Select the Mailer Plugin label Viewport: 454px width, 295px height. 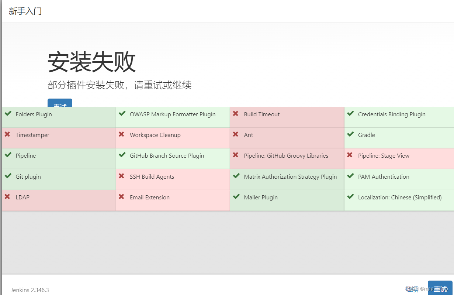pyautogui.click(x=261, y=198)
